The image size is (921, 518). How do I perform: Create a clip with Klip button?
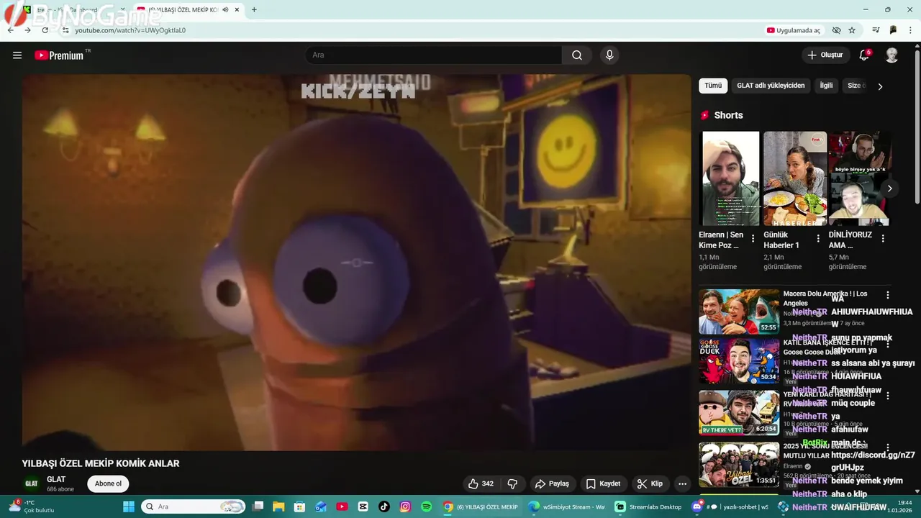650,483
